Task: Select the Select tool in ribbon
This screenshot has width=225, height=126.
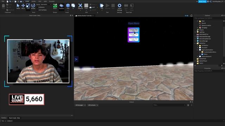Action: (x=18, y=6)
